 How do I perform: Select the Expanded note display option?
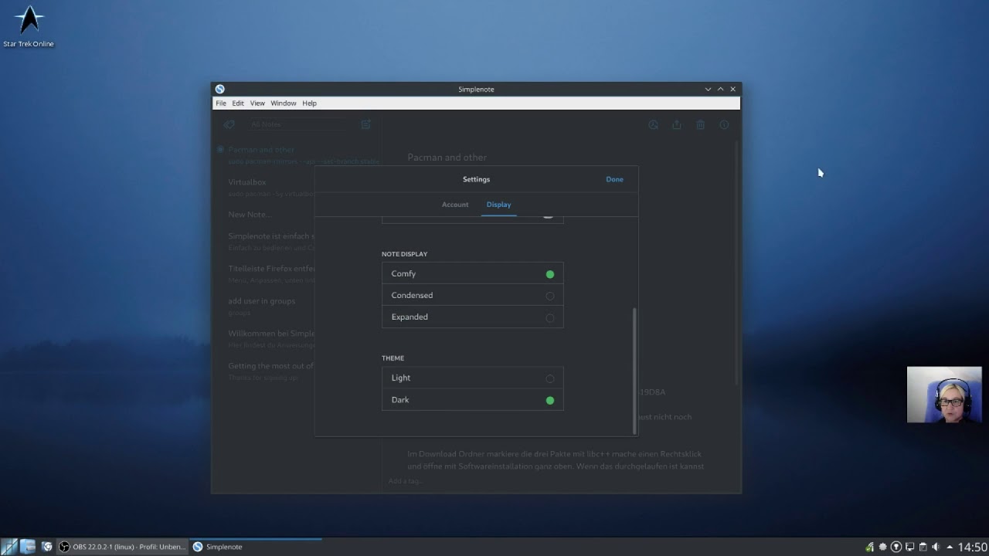pos(472,317)
